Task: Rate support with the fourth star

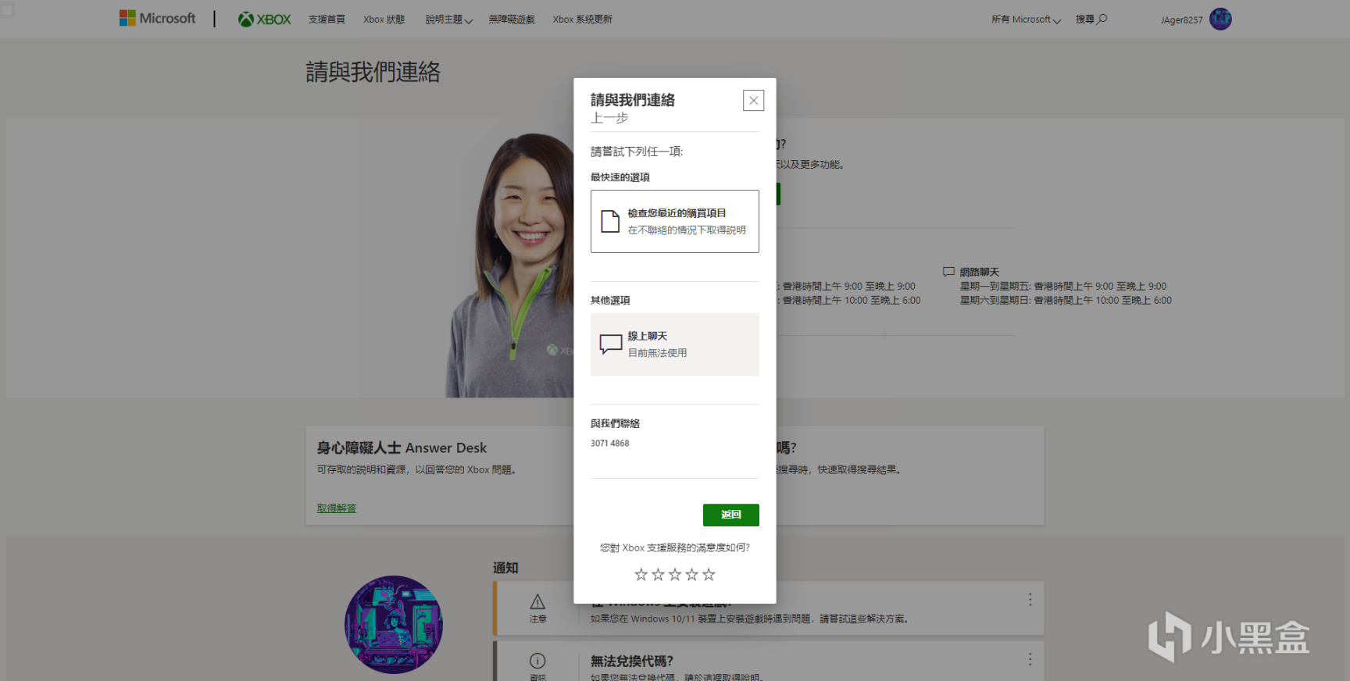Action: (x=692, y=575)
